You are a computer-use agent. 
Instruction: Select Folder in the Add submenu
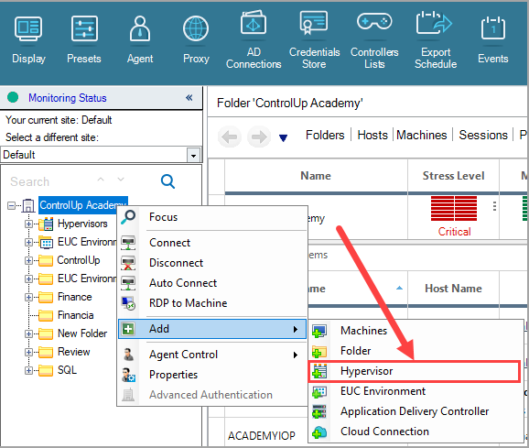pos(415,351)
